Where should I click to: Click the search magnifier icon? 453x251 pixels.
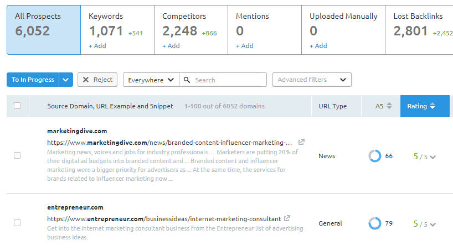tap(187, 80)
